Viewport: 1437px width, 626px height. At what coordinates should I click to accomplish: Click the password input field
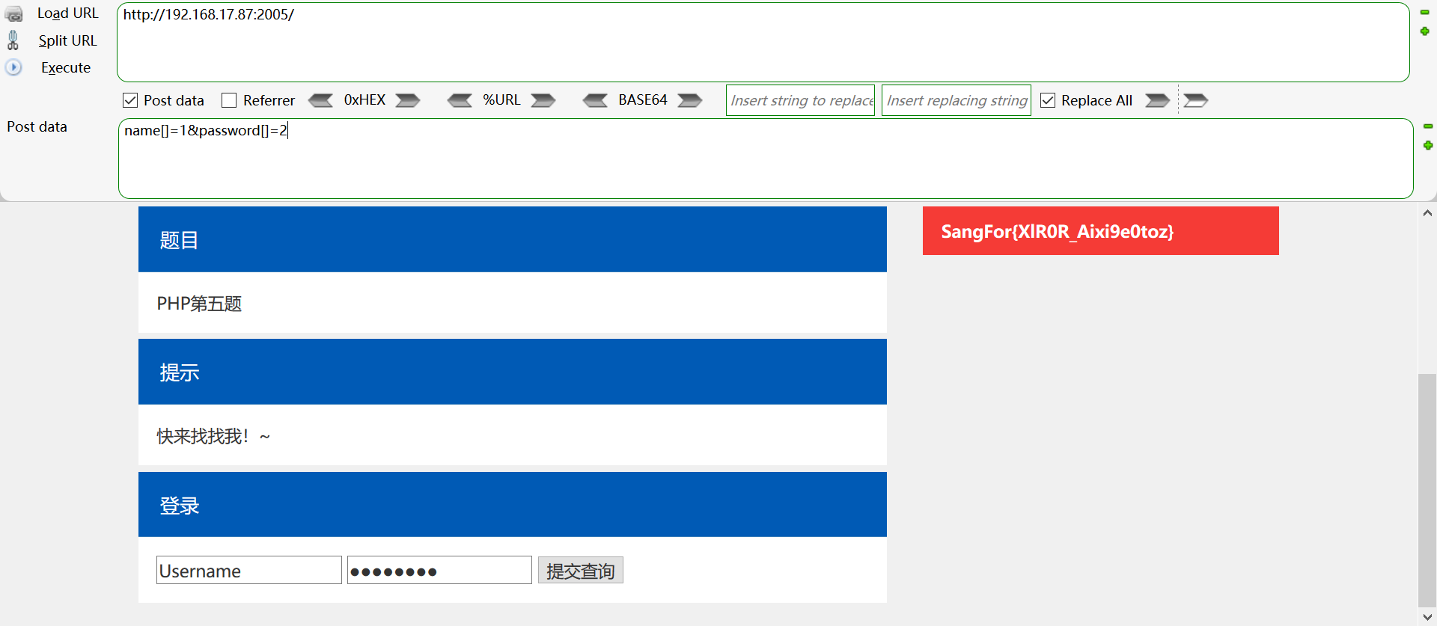click(x=440, y=571)
